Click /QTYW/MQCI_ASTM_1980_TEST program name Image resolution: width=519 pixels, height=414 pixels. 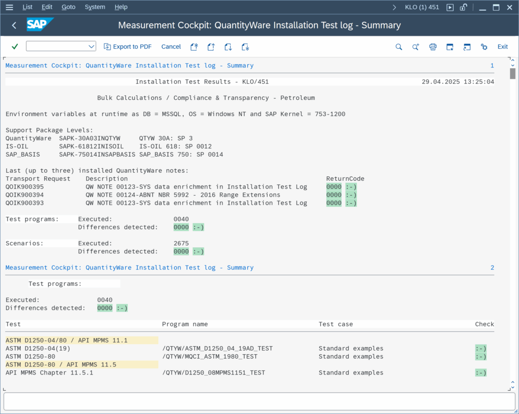click(210, 356)
